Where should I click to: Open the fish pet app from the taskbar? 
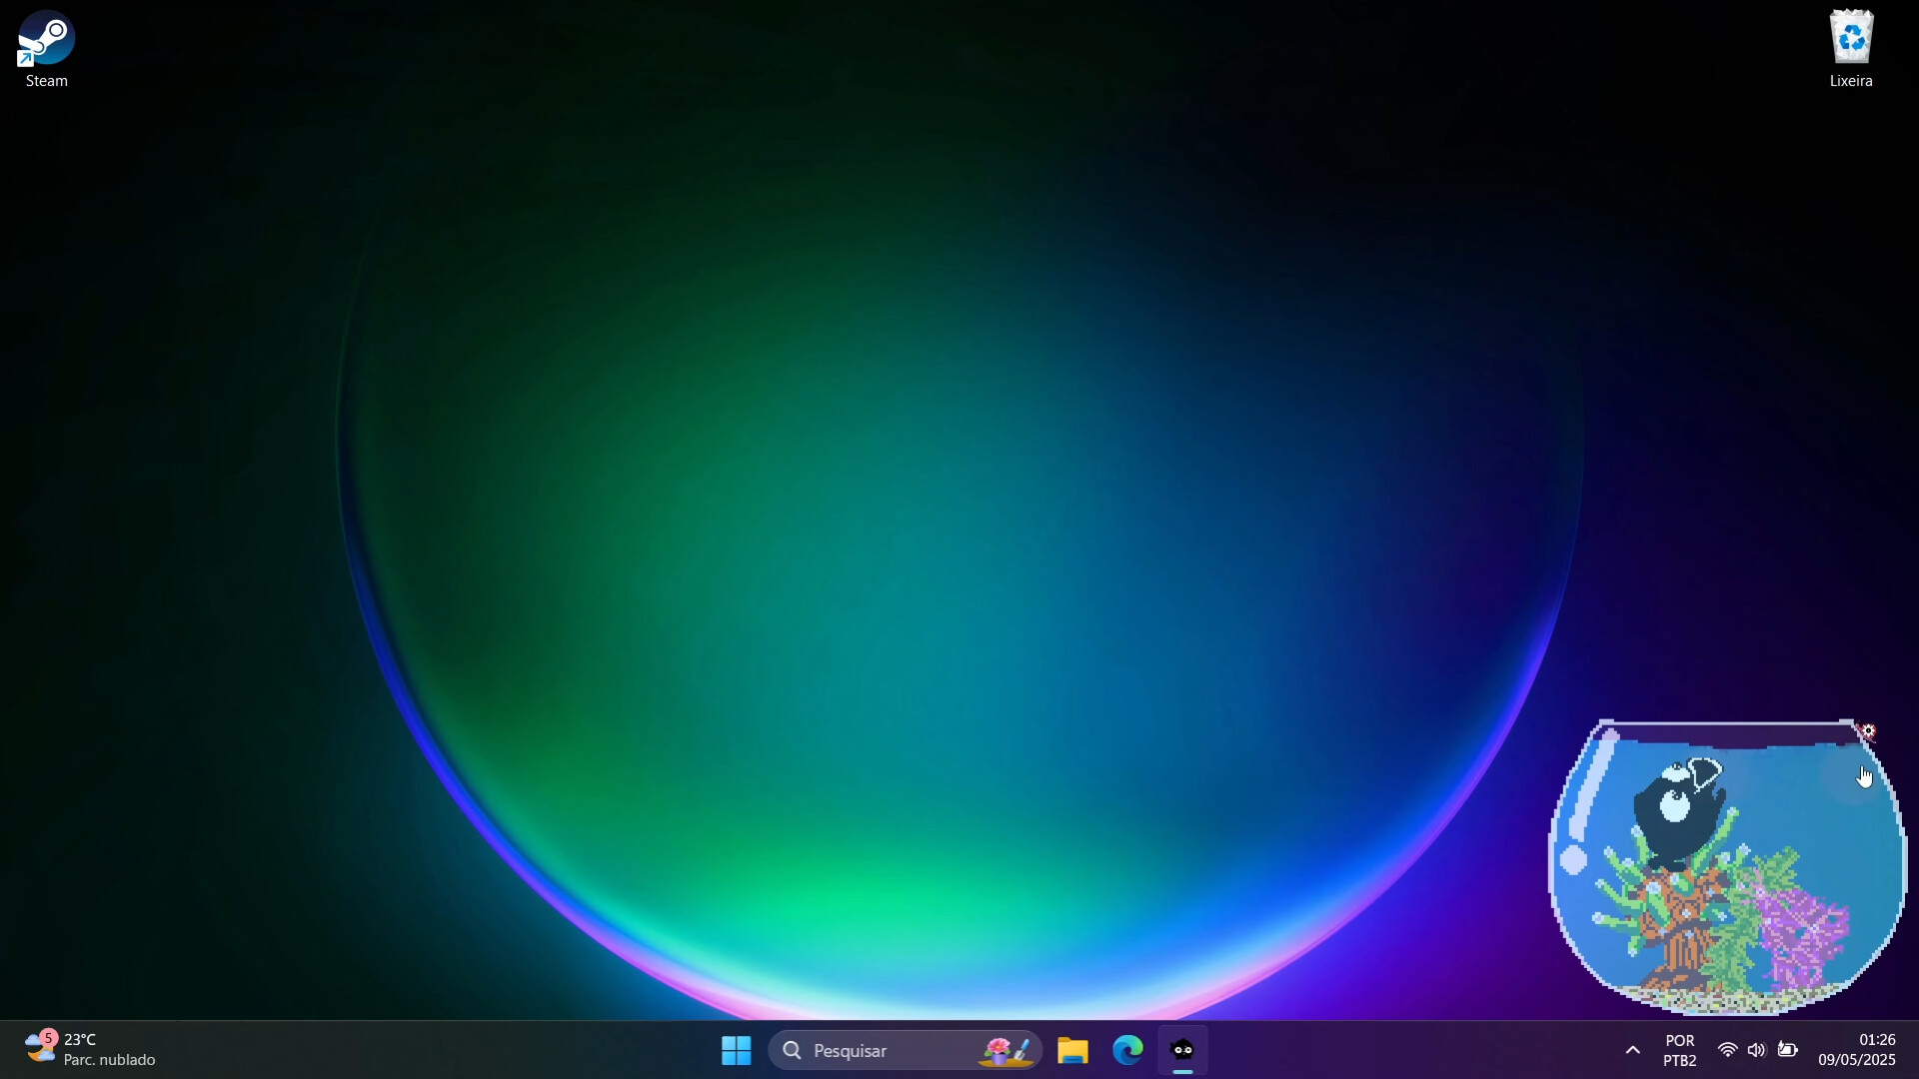[x=1182, y=1050]
